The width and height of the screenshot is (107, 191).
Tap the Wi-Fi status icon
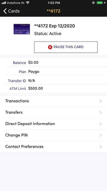click(x=28, y=3)
